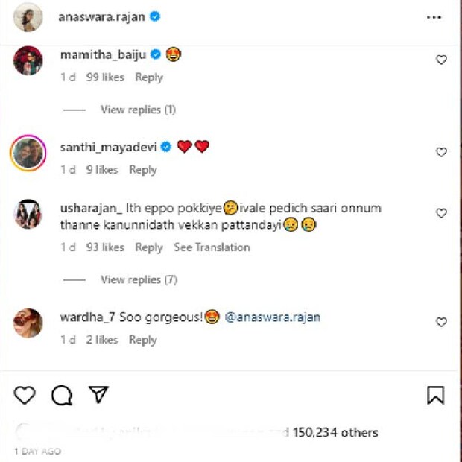The height and width of the screenshot is (462, 462).
Task: Open the @anaswara.rajan mention link
Action: [272, 317]
